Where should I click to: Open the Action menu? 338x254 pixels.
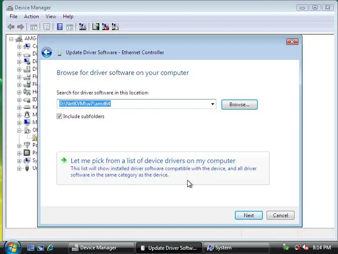click(x=31, y=17)
